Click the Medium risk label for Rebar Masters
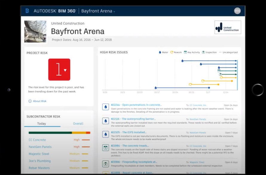This screenshot has width=266, height=175. click(x=74, y=168)
